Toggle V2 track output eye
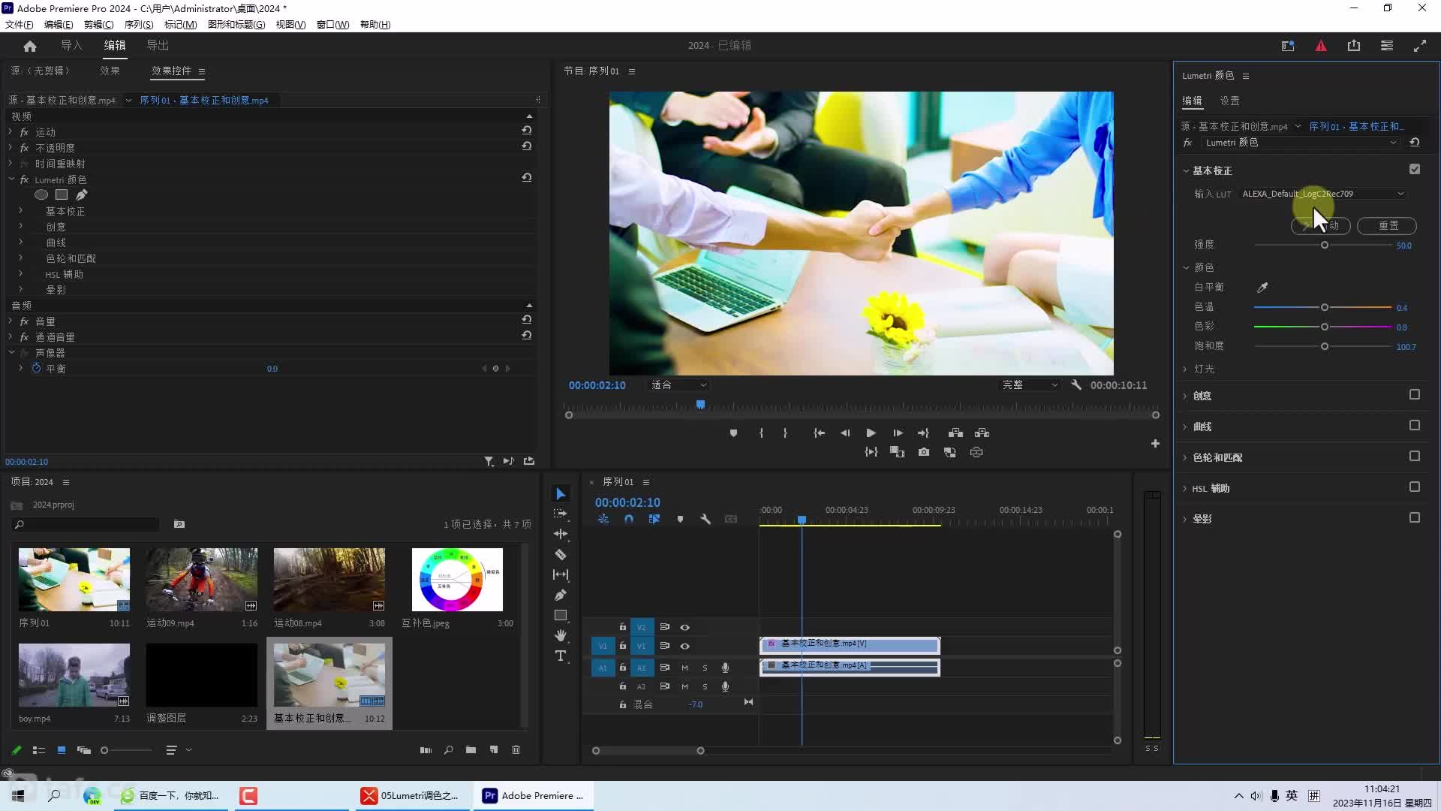 684,627
